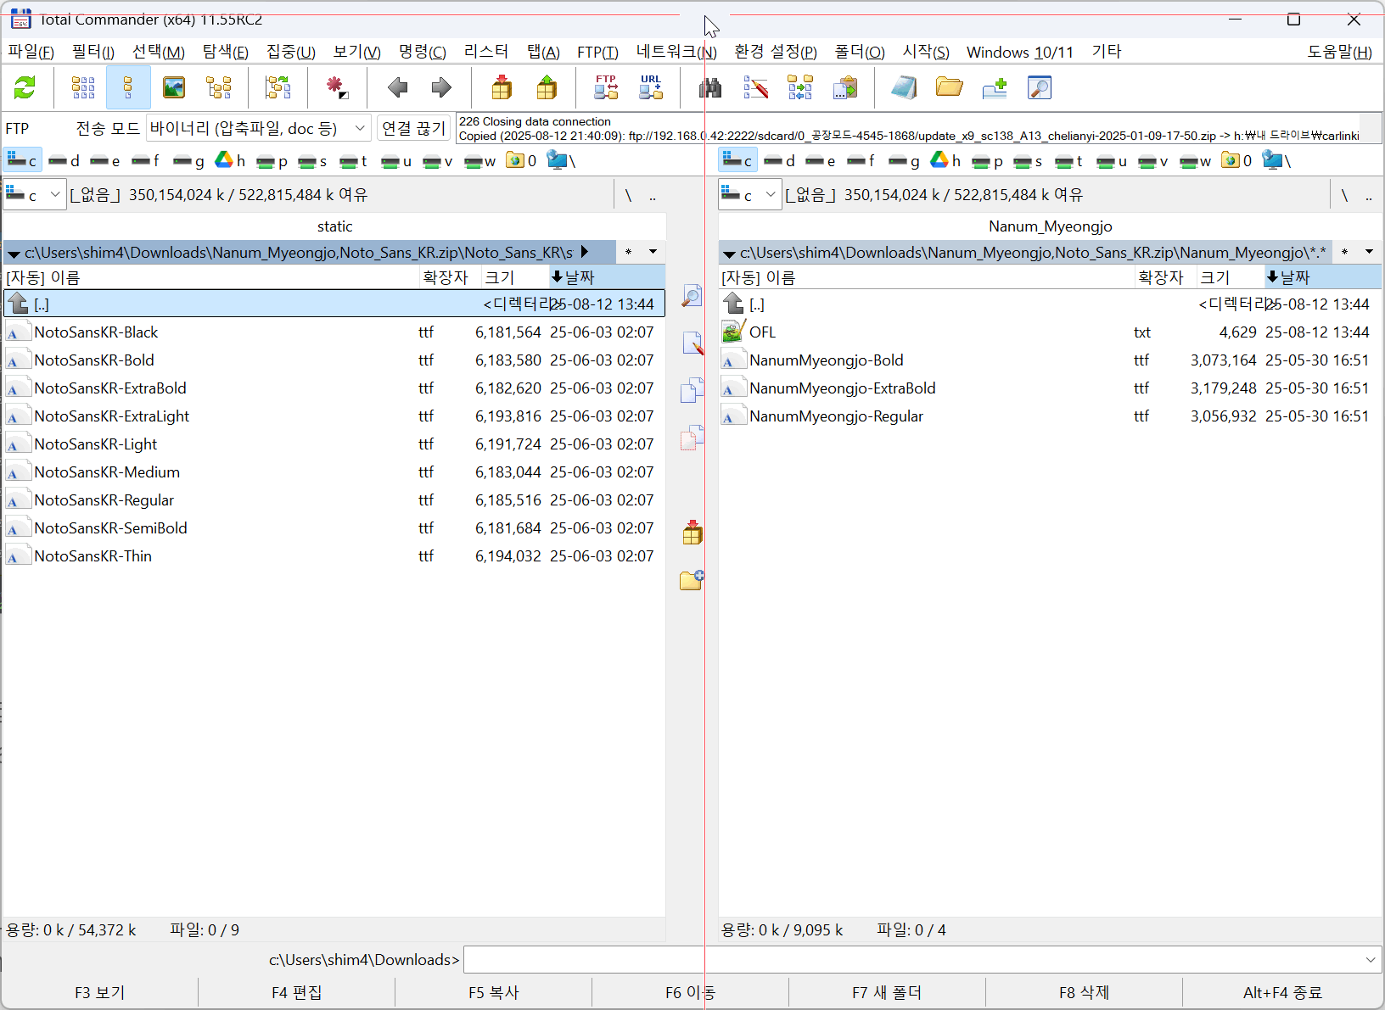Click the unpack files toolbar icon

(547, 87)
